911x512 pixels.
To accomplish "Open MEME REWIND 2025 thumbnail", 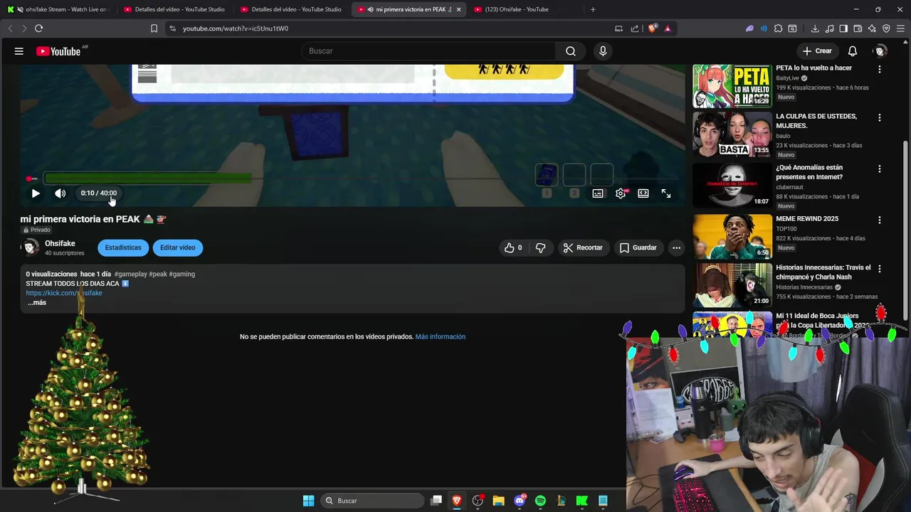I will [x=732, y=236].
